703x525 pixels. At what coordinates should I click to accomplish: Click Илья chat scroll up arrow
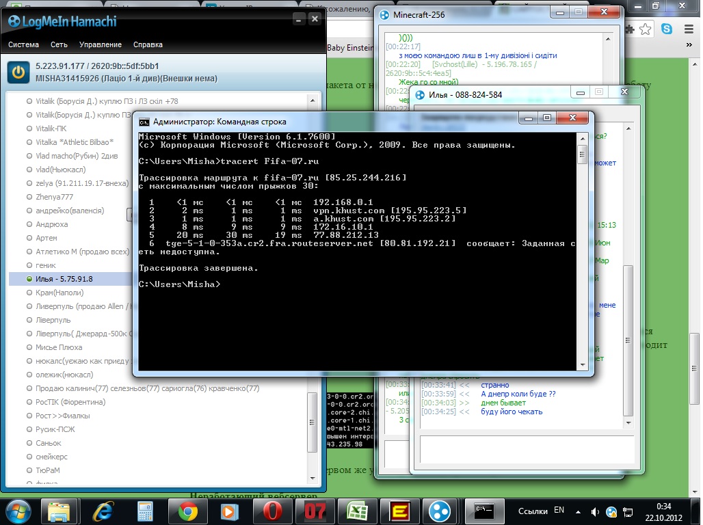(628, 129)
